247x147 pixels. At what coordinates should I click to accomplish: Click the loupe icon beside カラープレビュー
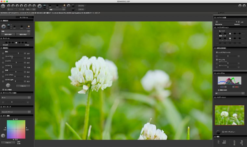tap(218, 132)
